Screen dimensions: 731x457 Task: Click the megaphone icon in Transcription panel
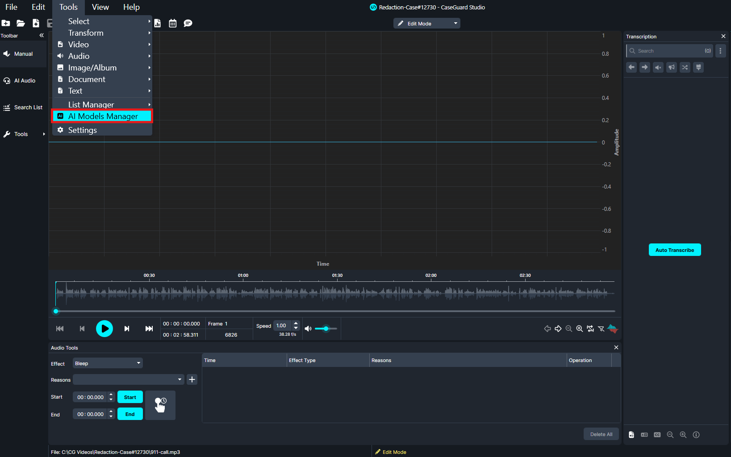click(x=672, y=67)
